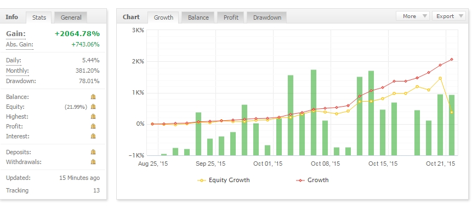Open the Export dropdown menu

pos(449,16)
